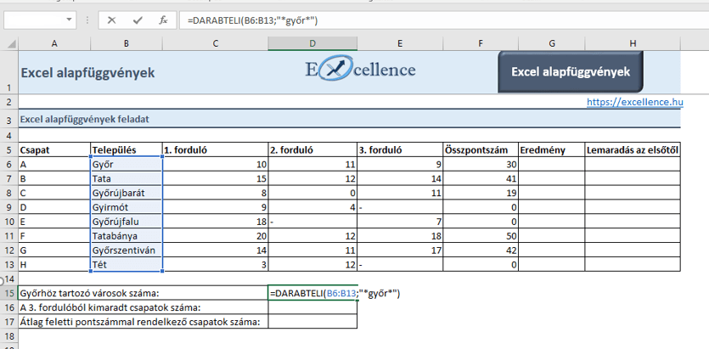The width and height of the screenshot is (709, 349).
Task: Click Összpontszám value 19 for team C
Action: click(x=481, y=193)
